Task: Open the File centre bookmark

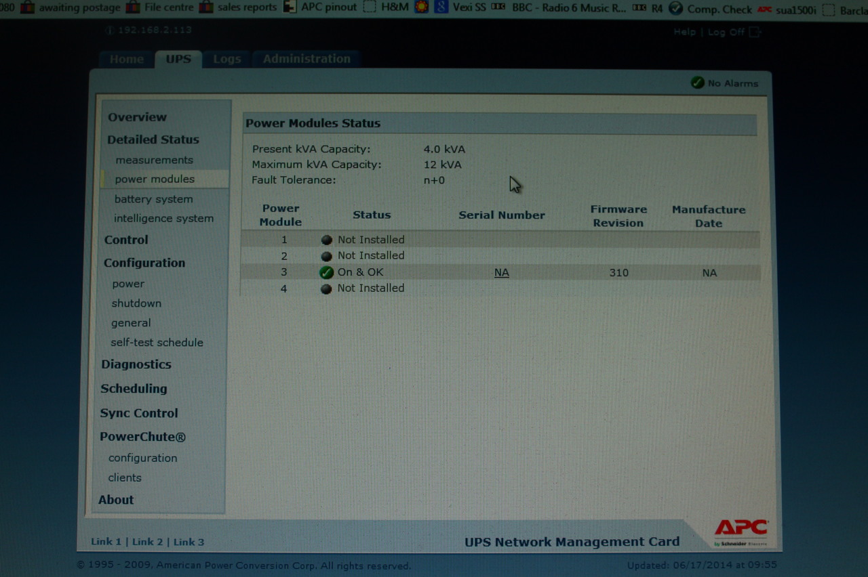Action: tap(160, 8)
